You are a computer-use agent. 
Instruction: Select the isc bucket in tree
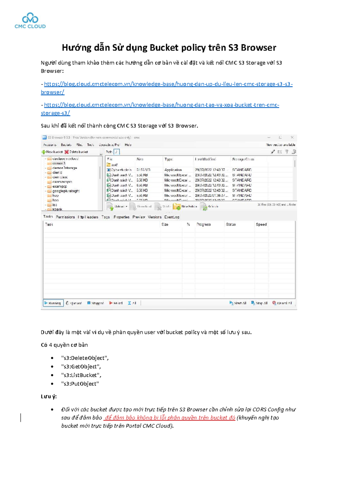click(x=55, y=205)
